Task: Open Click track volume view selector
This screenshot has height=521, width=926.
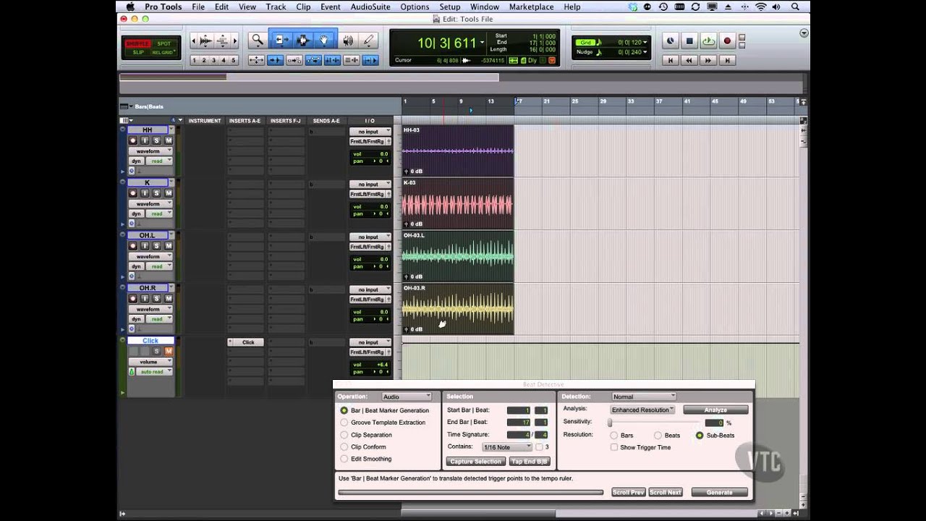Action: [x=151, y=362]
